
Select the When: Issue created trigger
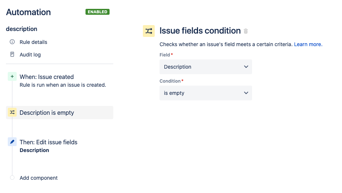47,77
